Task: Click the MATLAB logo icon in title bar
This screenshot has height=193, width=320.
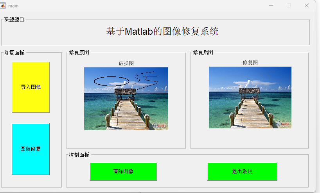Action: tap(3, 5)
